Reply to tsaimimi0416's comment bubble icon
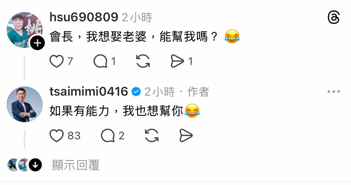Viewport: 351px width, 185px height. click(x=108, y=136)
